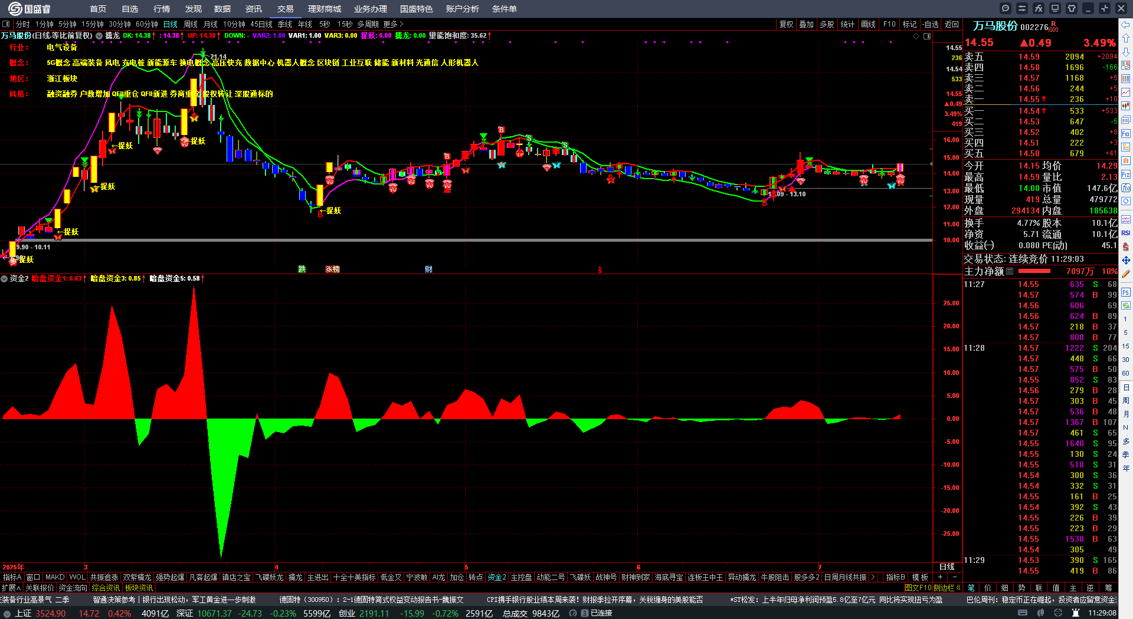Show more indicator tabs with right chevron
This screenshot has width=1133, height=619.
click(873, 577)
